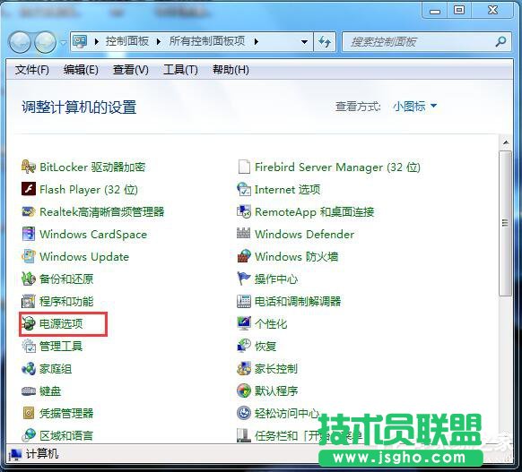
Task: Open the 轻松访问中心 icon
Action: click(x=244, y=413)
